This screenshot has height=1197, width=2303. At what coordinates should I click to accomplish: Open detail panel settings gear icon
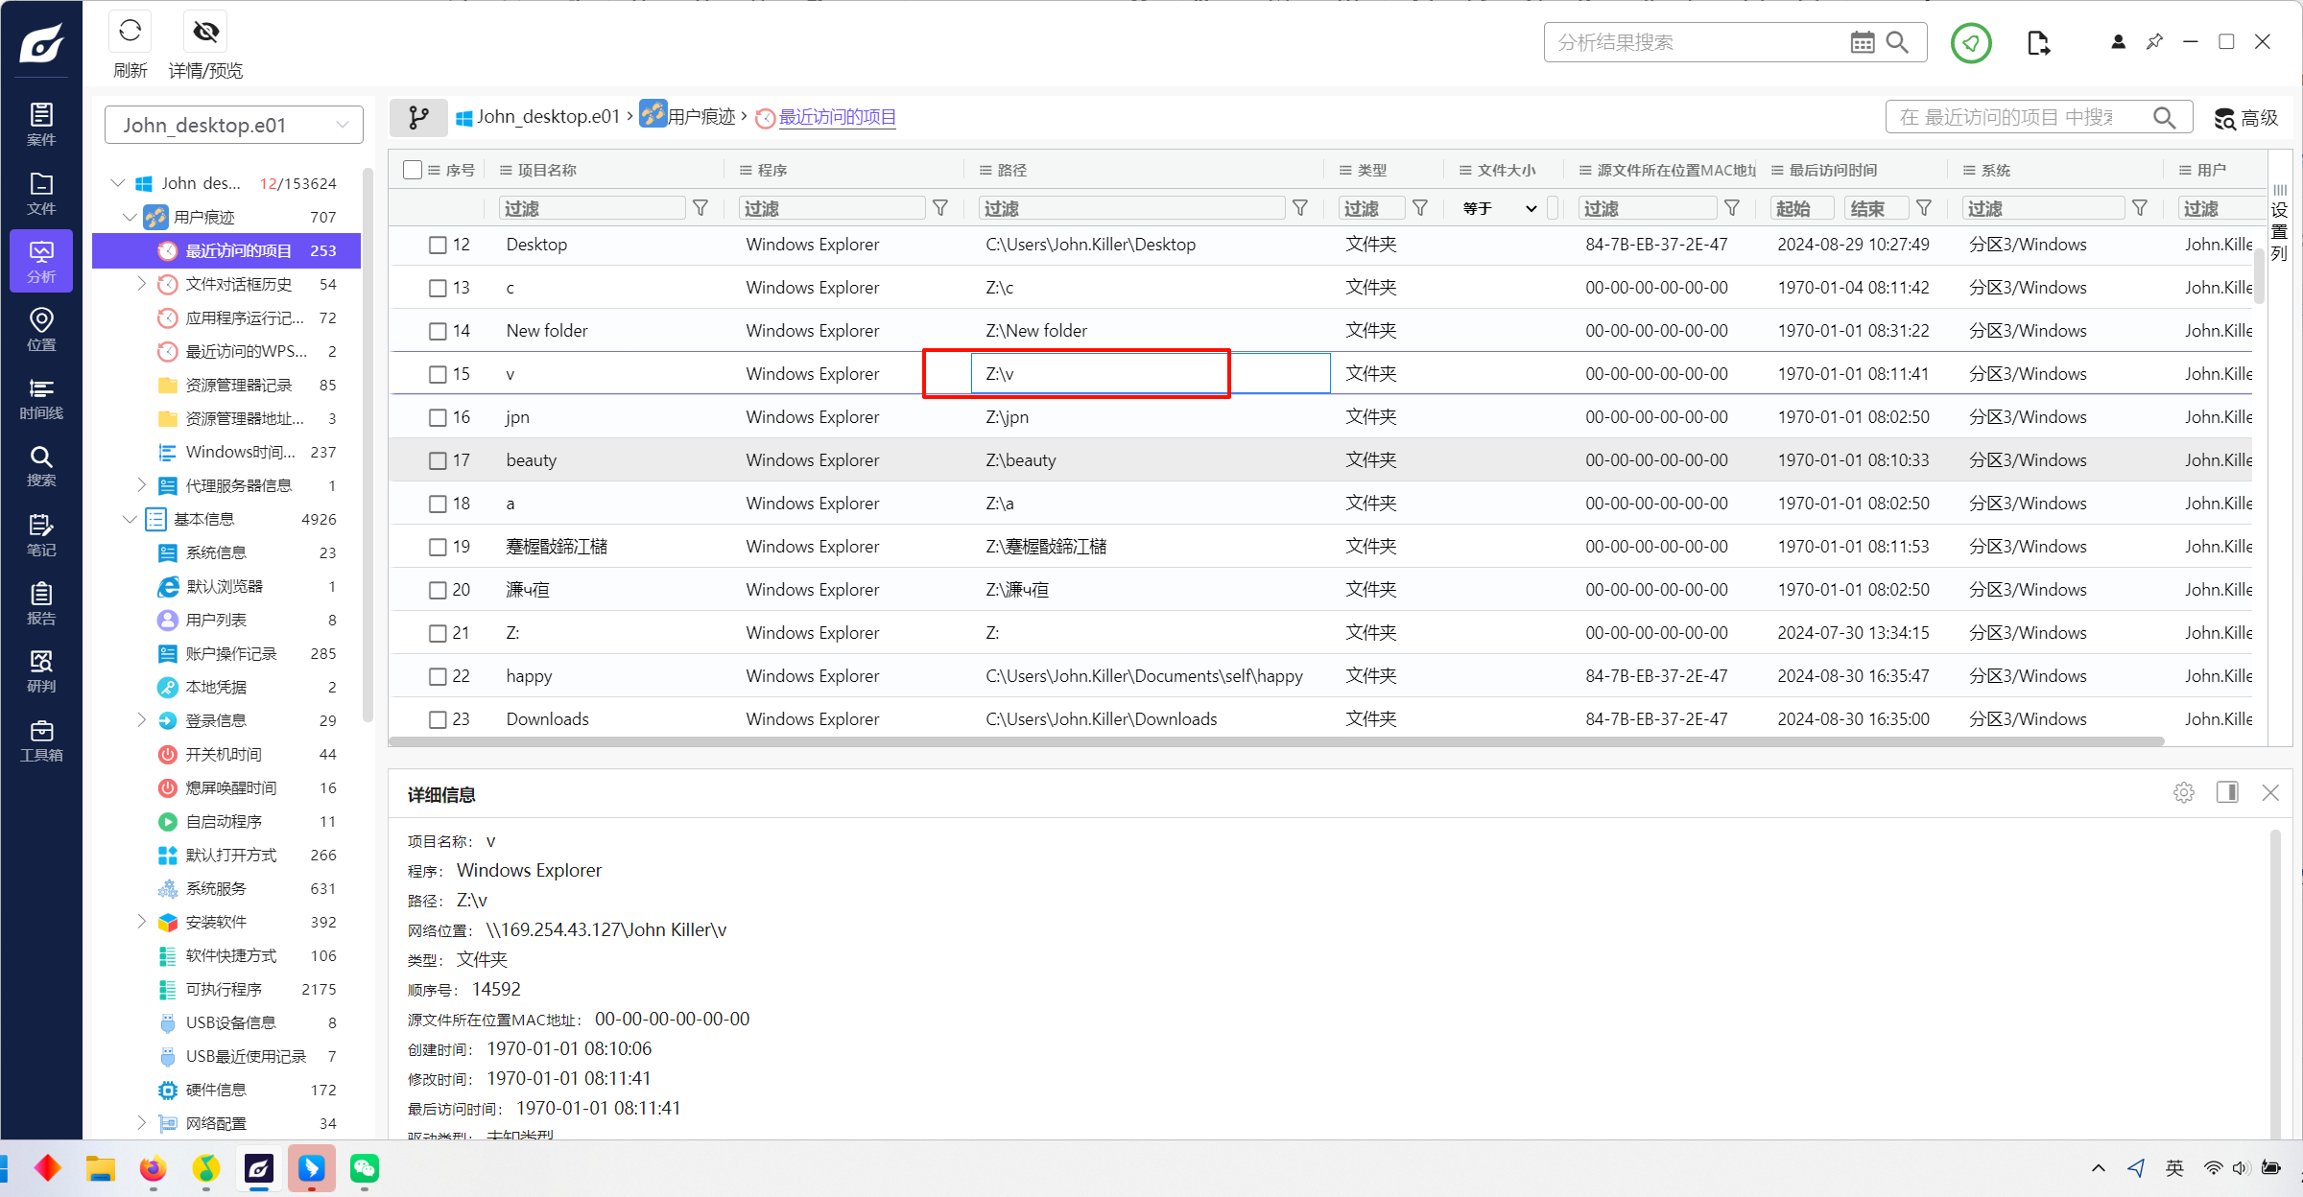pos(2184,792)
